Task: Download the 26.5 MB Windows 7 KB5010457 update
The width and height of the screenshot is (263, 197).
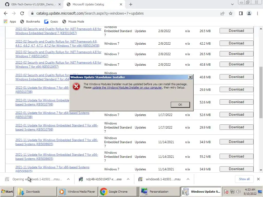Action: coord(236,54)
